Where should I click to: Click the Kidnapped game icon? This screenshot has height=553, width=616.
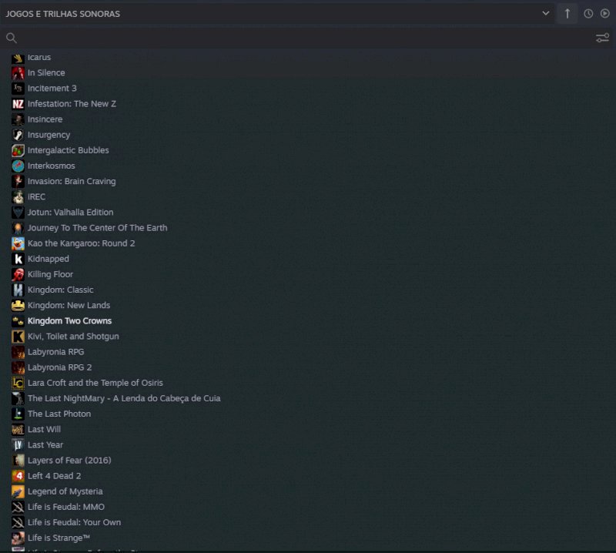18,259
